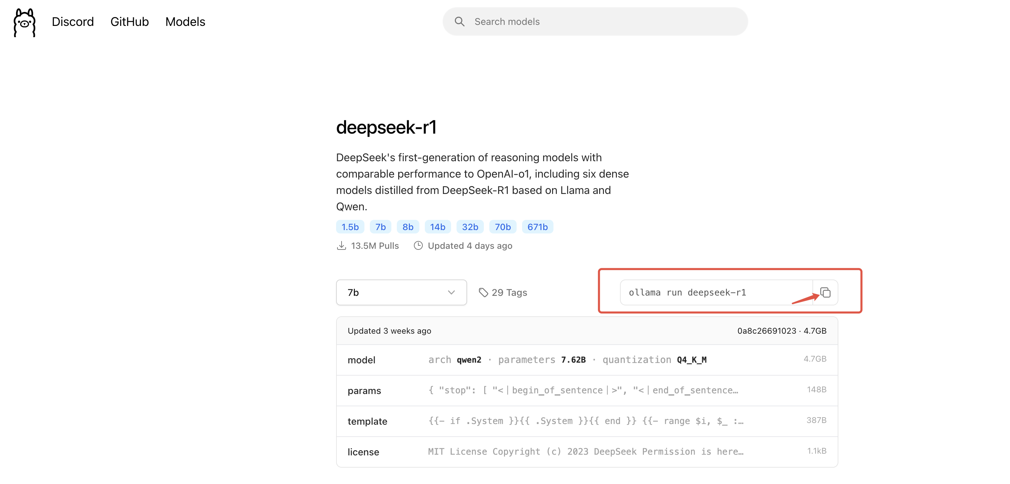Open the Discord link
The width and height of the screenshot is (1010, 484).
(x=73, y=21)
